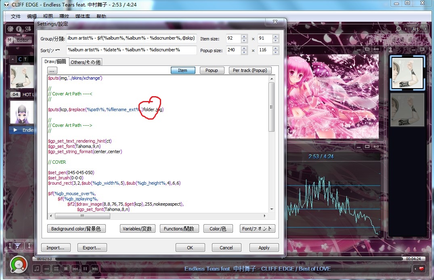The width and height of the screenshot is (434, 280).
Task: Open the 文件 menu
Action: [16, 16]
